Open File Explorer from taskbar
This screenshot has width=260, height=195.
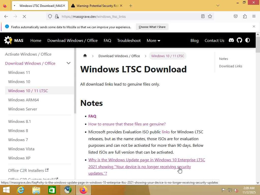[x=36, y=190]
